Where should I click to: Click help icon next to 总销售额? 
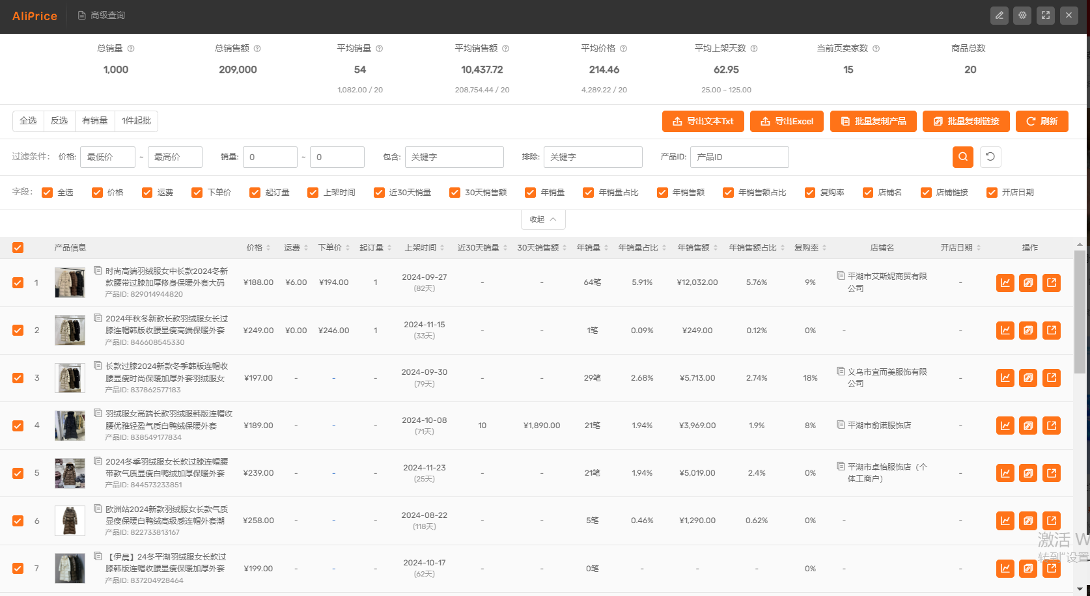pyautogui.click(x=257, y=48)
